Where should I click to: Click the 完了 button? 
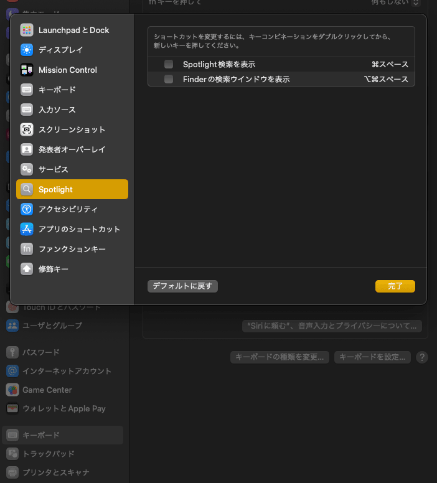click(x=395, y=286)
